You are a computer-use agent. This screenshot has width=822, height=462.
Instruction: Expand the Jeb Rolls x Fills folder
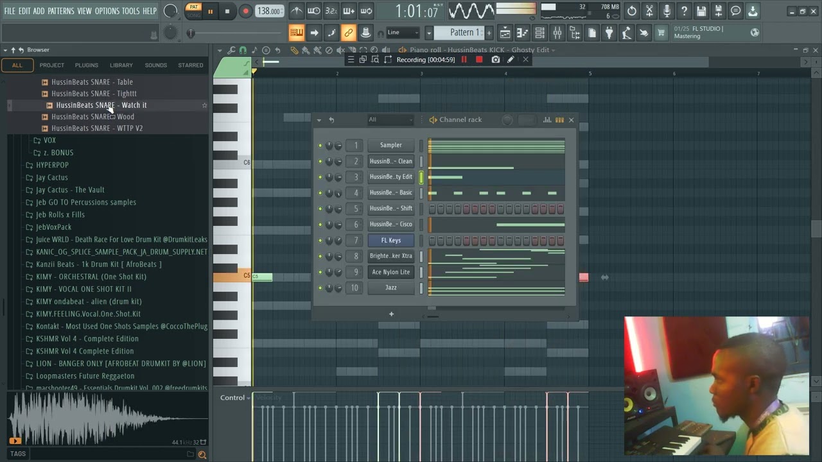click(60, 214)
